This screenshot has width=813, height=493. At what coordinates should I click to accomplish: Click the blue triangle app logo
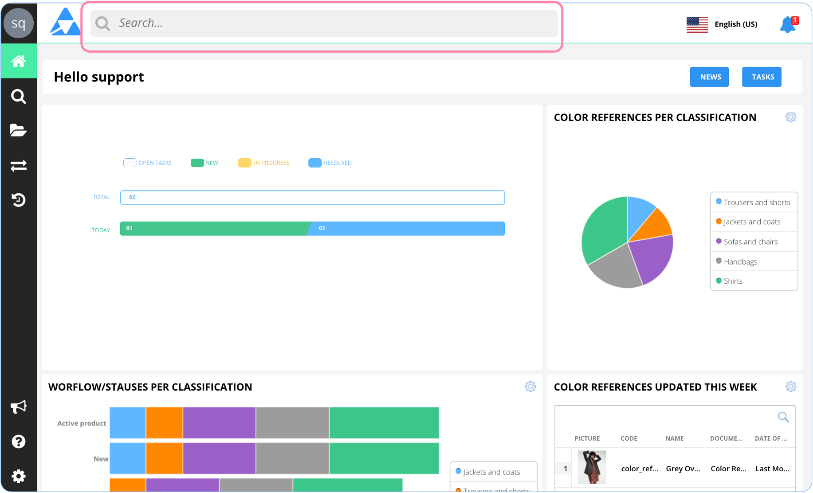click(65, 22)
